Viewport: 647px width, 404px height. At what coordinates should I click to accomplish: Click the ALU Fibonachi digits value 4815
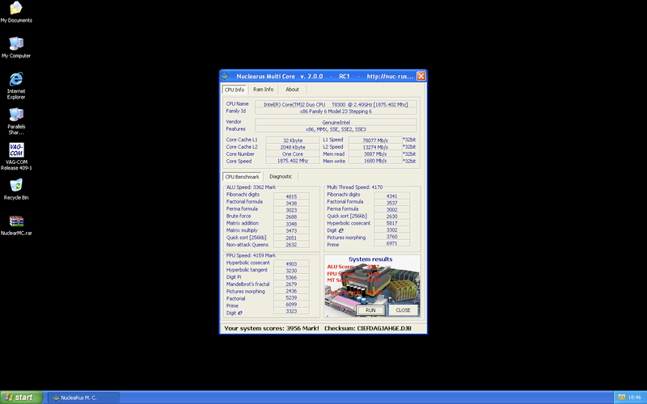tap(291, 196)
